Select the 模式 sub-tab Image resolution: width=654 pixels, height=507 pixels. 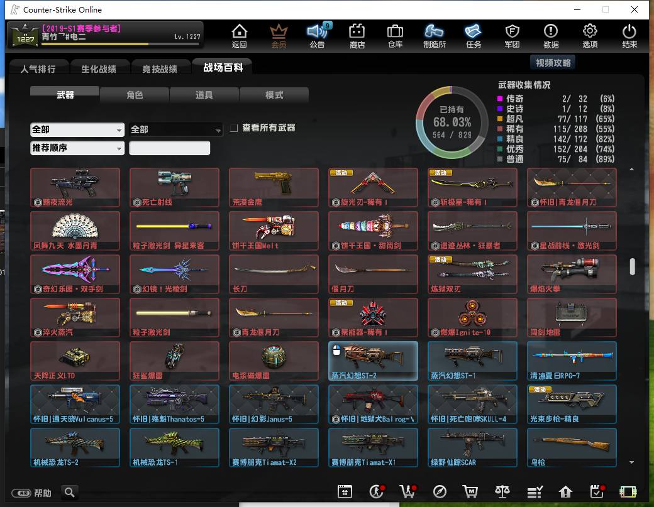click(x=274, y=95)
